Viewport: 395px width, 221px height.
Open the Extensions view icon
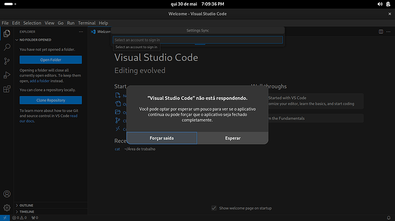pyautogui.click(x=7, y=89)
